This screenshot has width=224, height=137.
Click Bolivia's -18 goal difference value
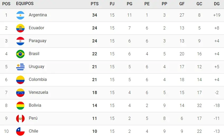(x=217, y=105)
